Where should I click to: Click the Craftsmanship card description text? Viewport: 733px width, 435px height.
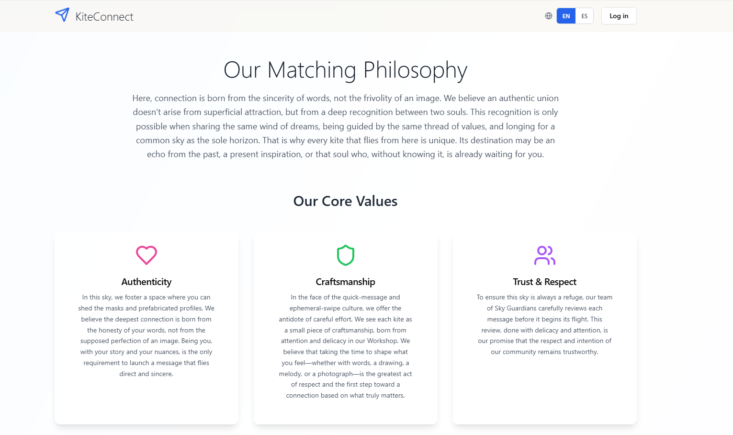pos(346,346)
